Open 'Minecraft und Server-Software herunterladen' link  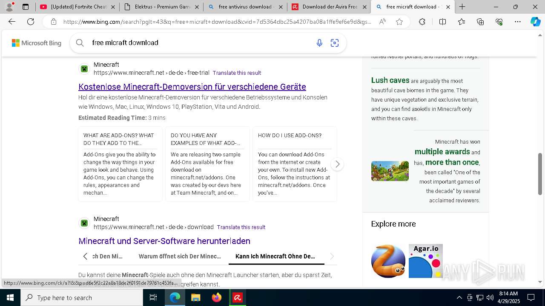[x=164, y=241]
